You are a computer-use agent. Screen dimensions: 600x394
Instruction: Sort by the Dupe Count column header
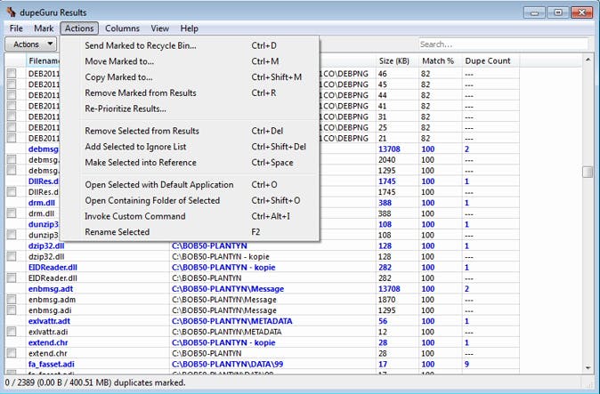click(486, 60)
